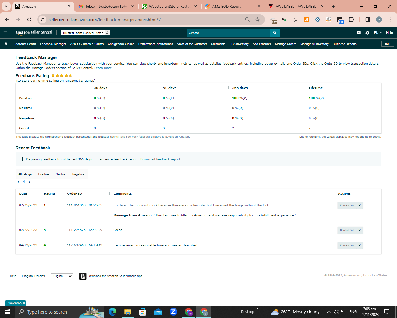Click the Chrome address bar URL
Screen dimensions: 397x318
[105, 20]
